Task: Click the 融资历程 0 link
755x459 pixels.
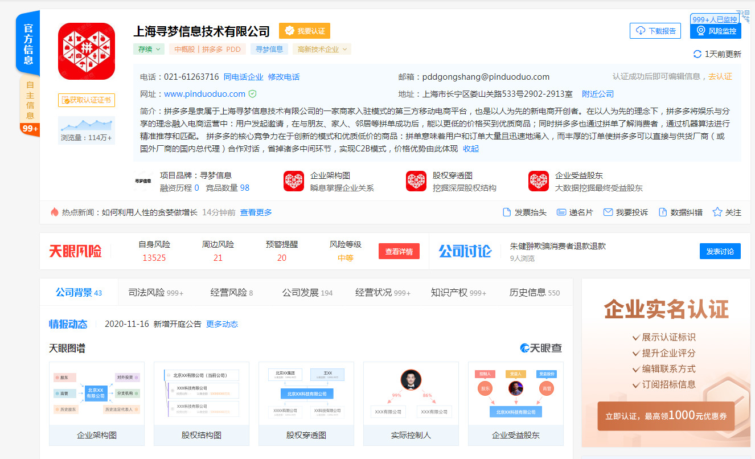Action: pyautogui.click(x=180, y=187)
